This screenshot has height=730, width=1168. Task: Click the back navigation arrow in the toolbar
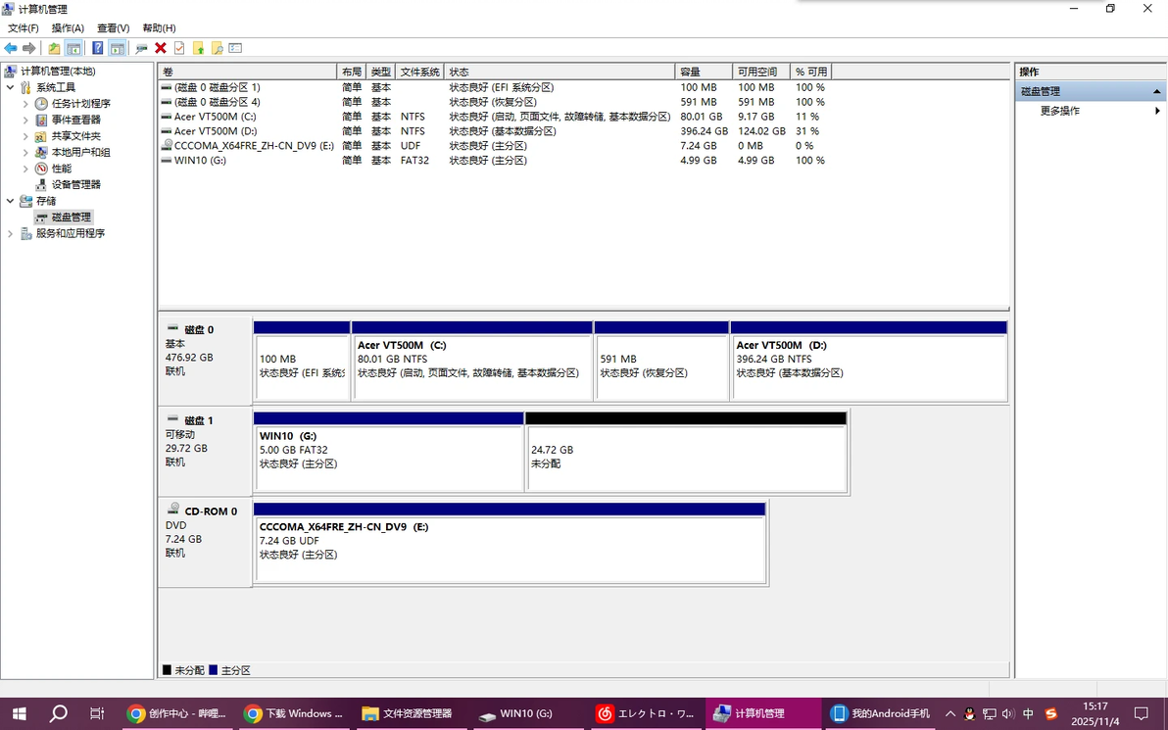pyautogui.click(x=10, y=47)
